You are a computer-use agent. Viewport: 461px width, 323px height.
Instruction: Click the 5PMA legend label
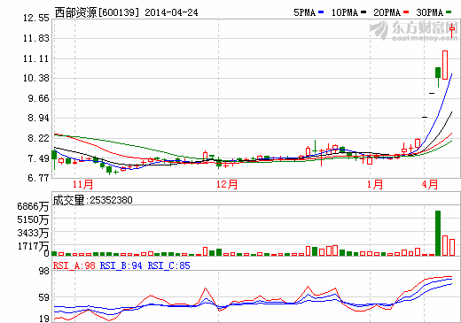click(305, 12)
